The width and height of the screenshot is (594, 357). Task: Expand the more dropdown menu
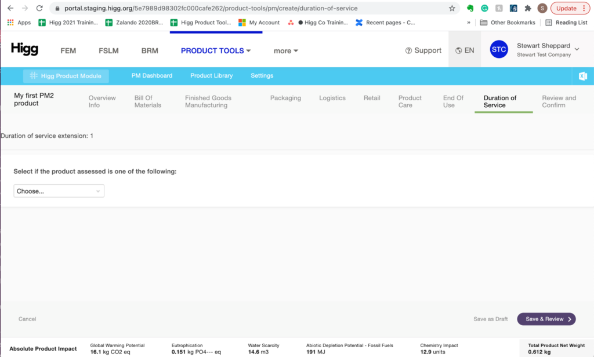pyautogui.click(x=285, y=51)
